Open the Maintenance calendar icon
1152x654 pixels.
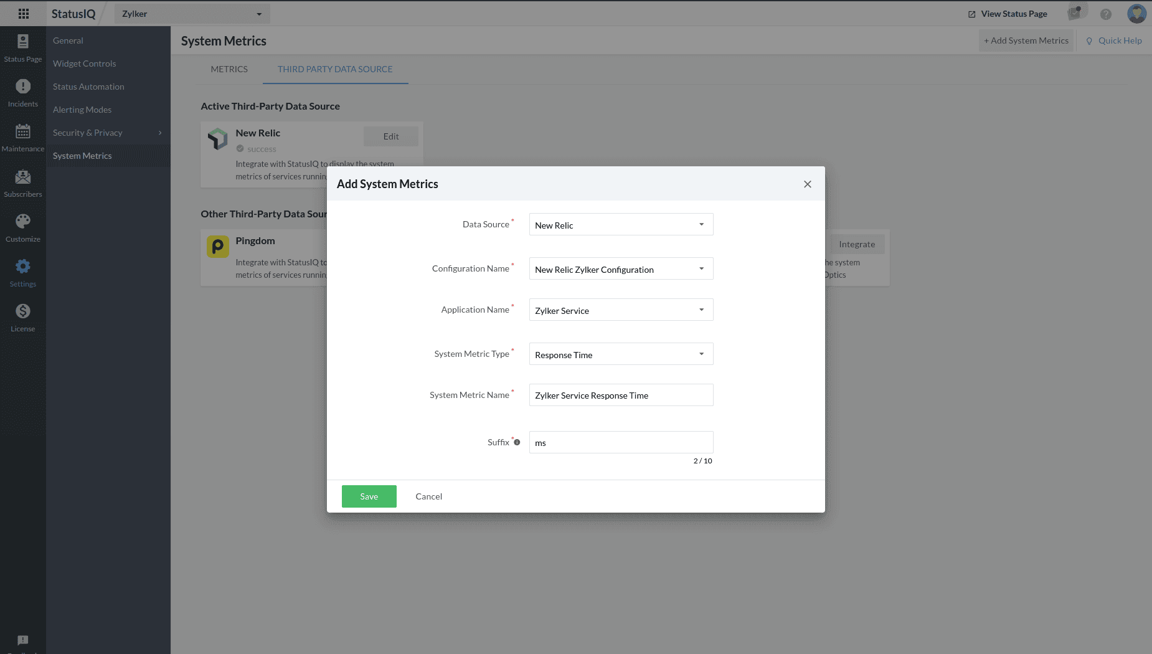point(23,131)
